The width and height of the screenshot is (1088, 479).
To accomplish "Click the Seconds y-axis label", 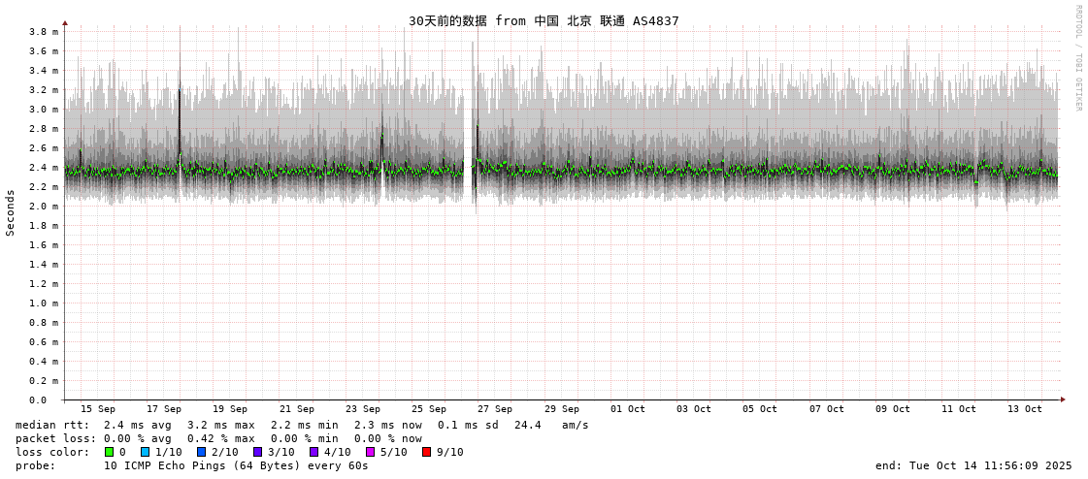I will click(x=11, y=212).
